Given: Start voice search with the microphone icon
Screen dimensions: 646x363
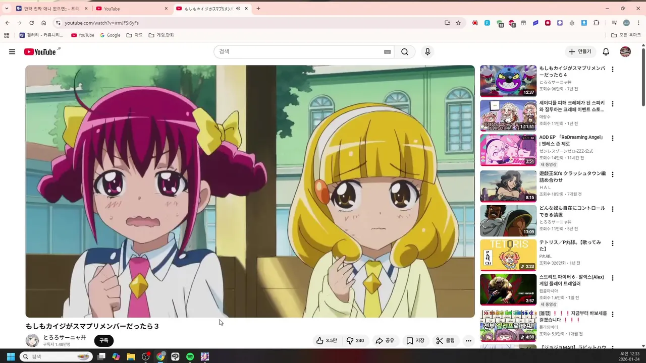Looking at the screenshot, I should coord(427,52).
